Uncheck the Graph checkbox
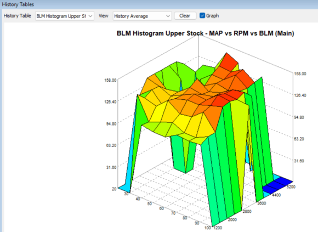The image size is (318, 232). [202, 15]
